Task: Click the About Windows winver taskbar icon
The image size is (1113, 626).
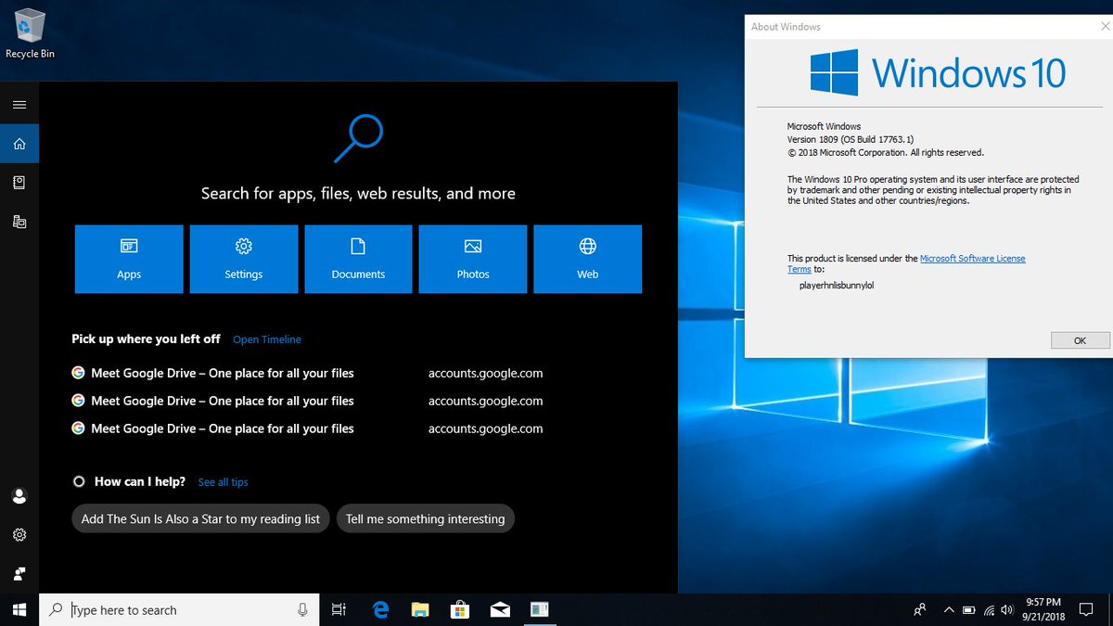Action: tap(540, 609)
